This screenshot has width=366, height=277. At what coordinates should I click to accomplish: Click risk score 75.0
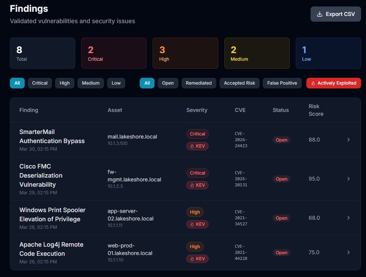tap(314, 252)
